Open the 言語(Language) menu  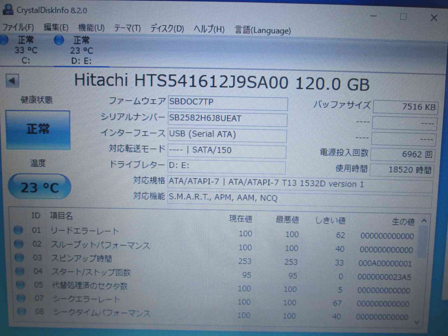pyautogui.click(x=263, y=30)
